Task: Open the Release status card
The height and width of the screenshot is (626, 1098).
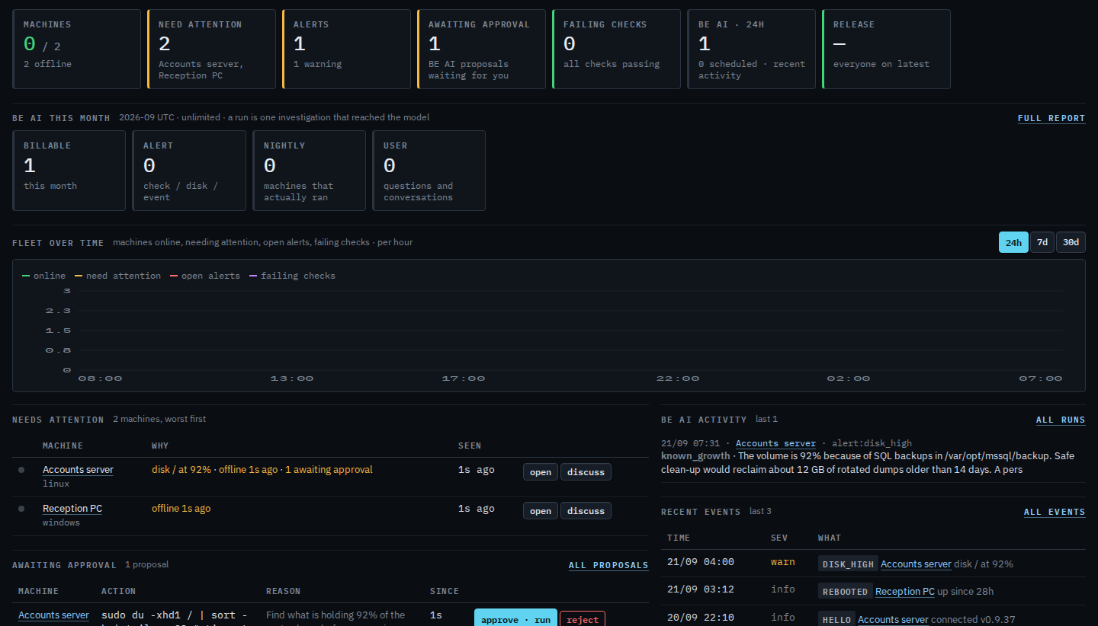Action: pos(886,49)
